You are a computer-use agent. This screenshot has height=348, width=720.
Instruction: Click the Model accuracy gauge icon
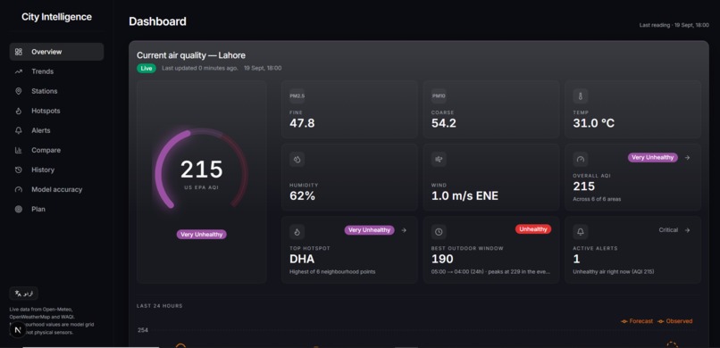[19, 189]
